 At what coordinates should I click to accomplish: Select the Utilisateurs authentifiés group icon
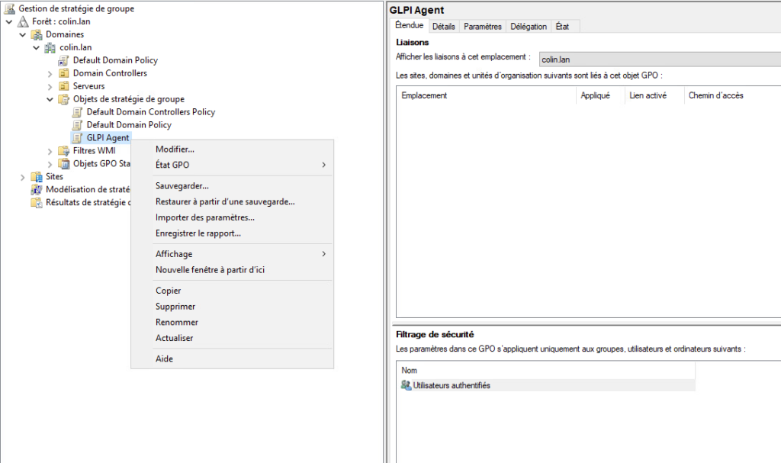click(406, 385)
